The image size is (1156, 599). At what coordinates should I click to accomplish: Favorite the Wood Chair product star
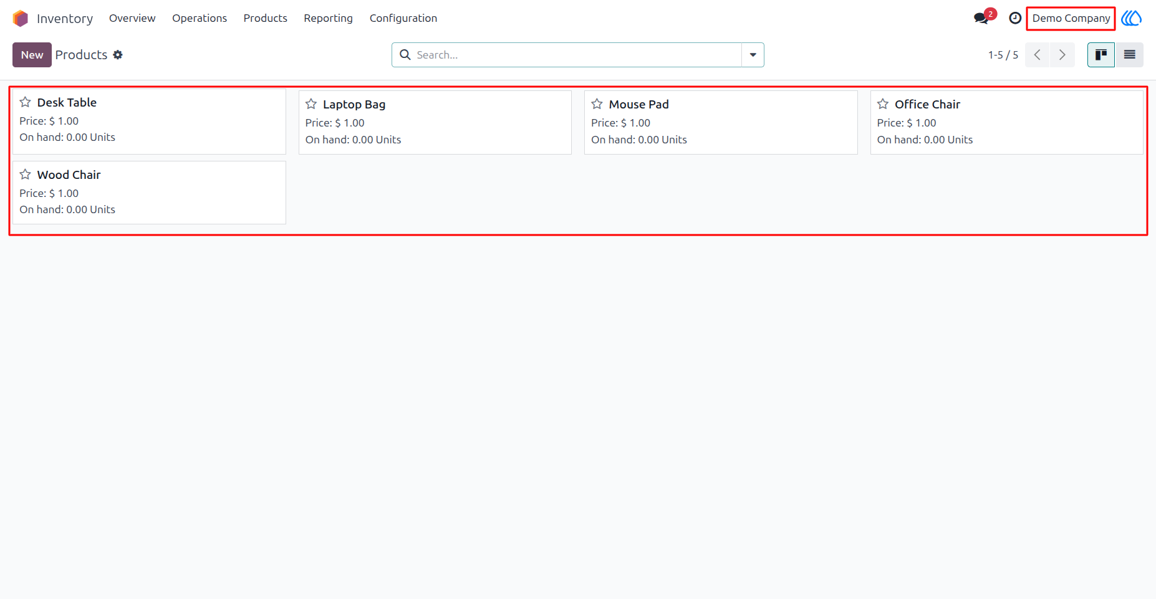click(25, 175)
